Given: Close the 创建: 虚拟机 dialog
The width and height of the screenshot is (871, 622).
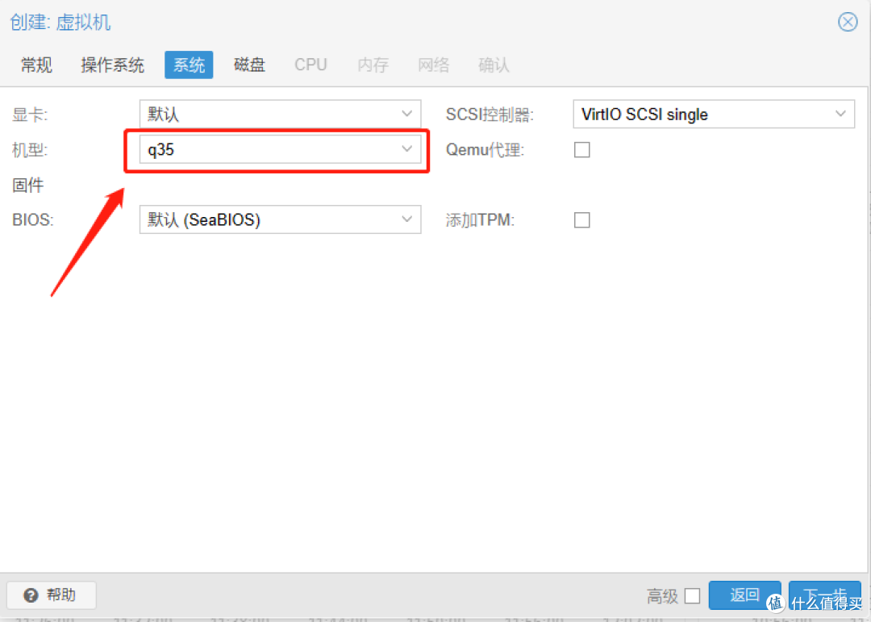Looking at the screenshot, I should click(x=847, y=23).
